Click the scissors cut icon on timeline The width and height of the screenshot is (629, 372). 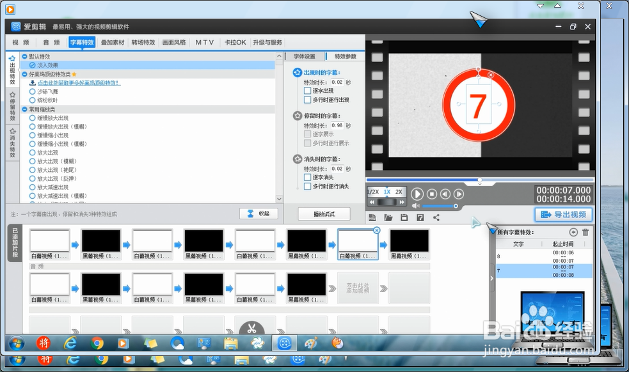click(x=251, y=329)
